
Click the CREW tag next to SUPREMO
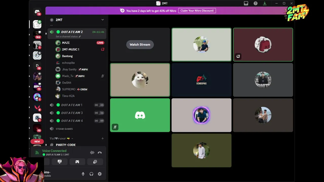pyautogui.click(x=82, y=89)
